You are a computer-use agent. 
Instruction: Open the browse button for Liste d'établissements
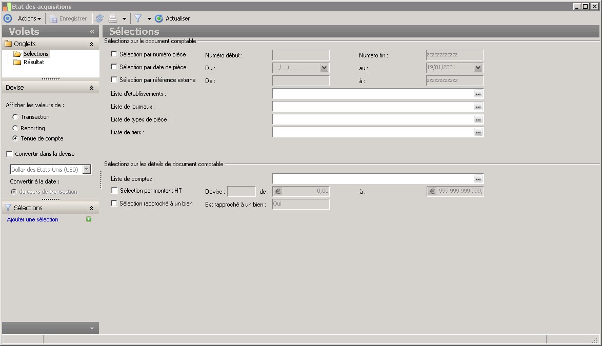pyautogui.click(x=478, y=94)
